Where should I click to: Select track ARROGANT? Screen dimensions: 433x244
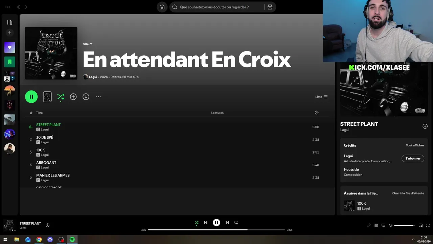pyautogui.click(x=177, y=165)
